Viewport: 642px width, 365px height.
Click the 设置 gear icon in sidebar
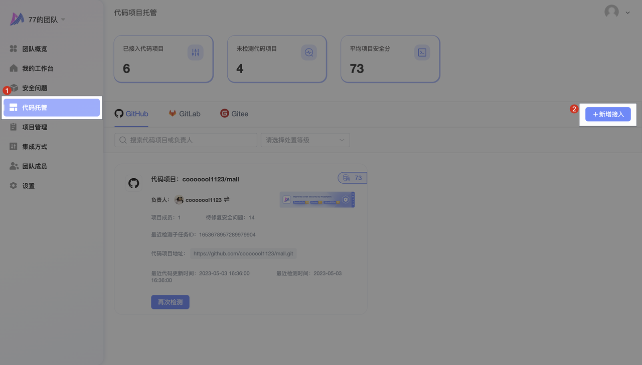tap(14, 186)
